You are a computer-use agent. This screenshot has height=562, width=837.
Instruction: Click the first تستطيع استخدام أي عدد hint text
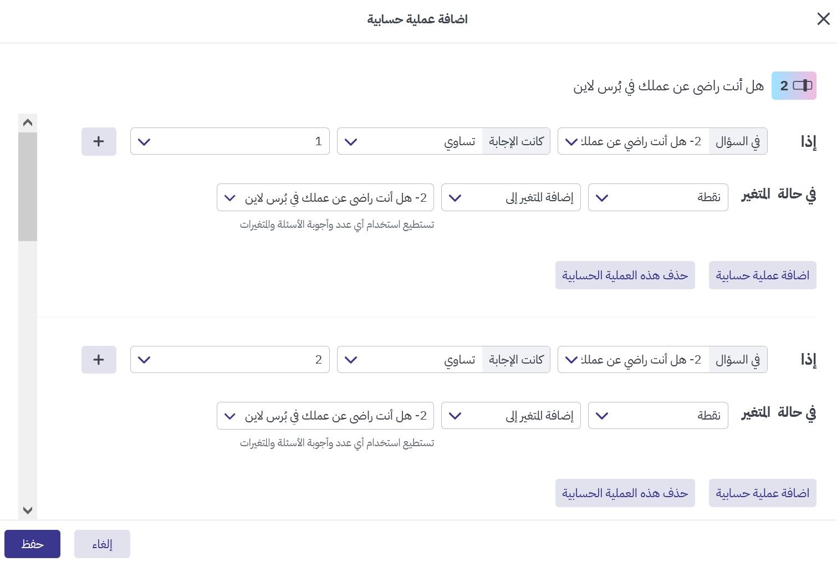(x=337, y=225)
